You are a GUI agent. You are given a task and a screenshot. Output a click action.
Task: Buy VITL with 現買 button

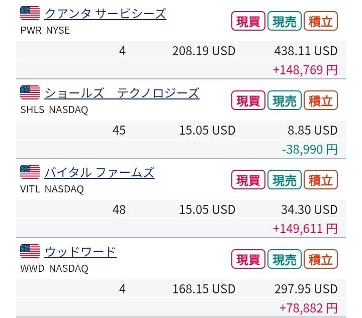click(x=248, y=180)
